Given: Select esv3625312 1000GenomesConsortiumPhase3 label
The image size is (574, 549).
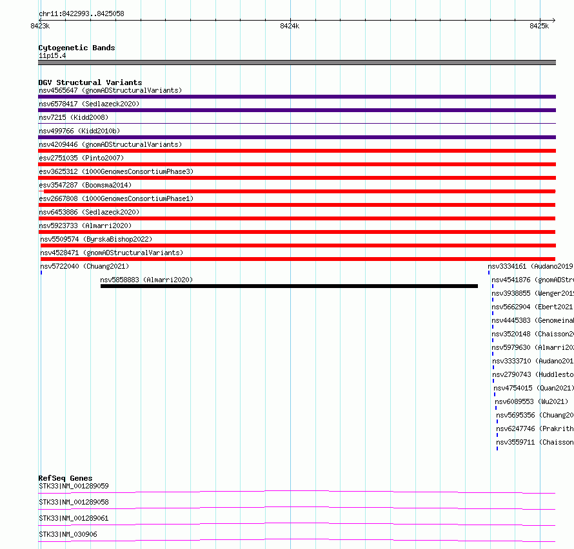Looking at the screenshot, I should tap(116, 171).
